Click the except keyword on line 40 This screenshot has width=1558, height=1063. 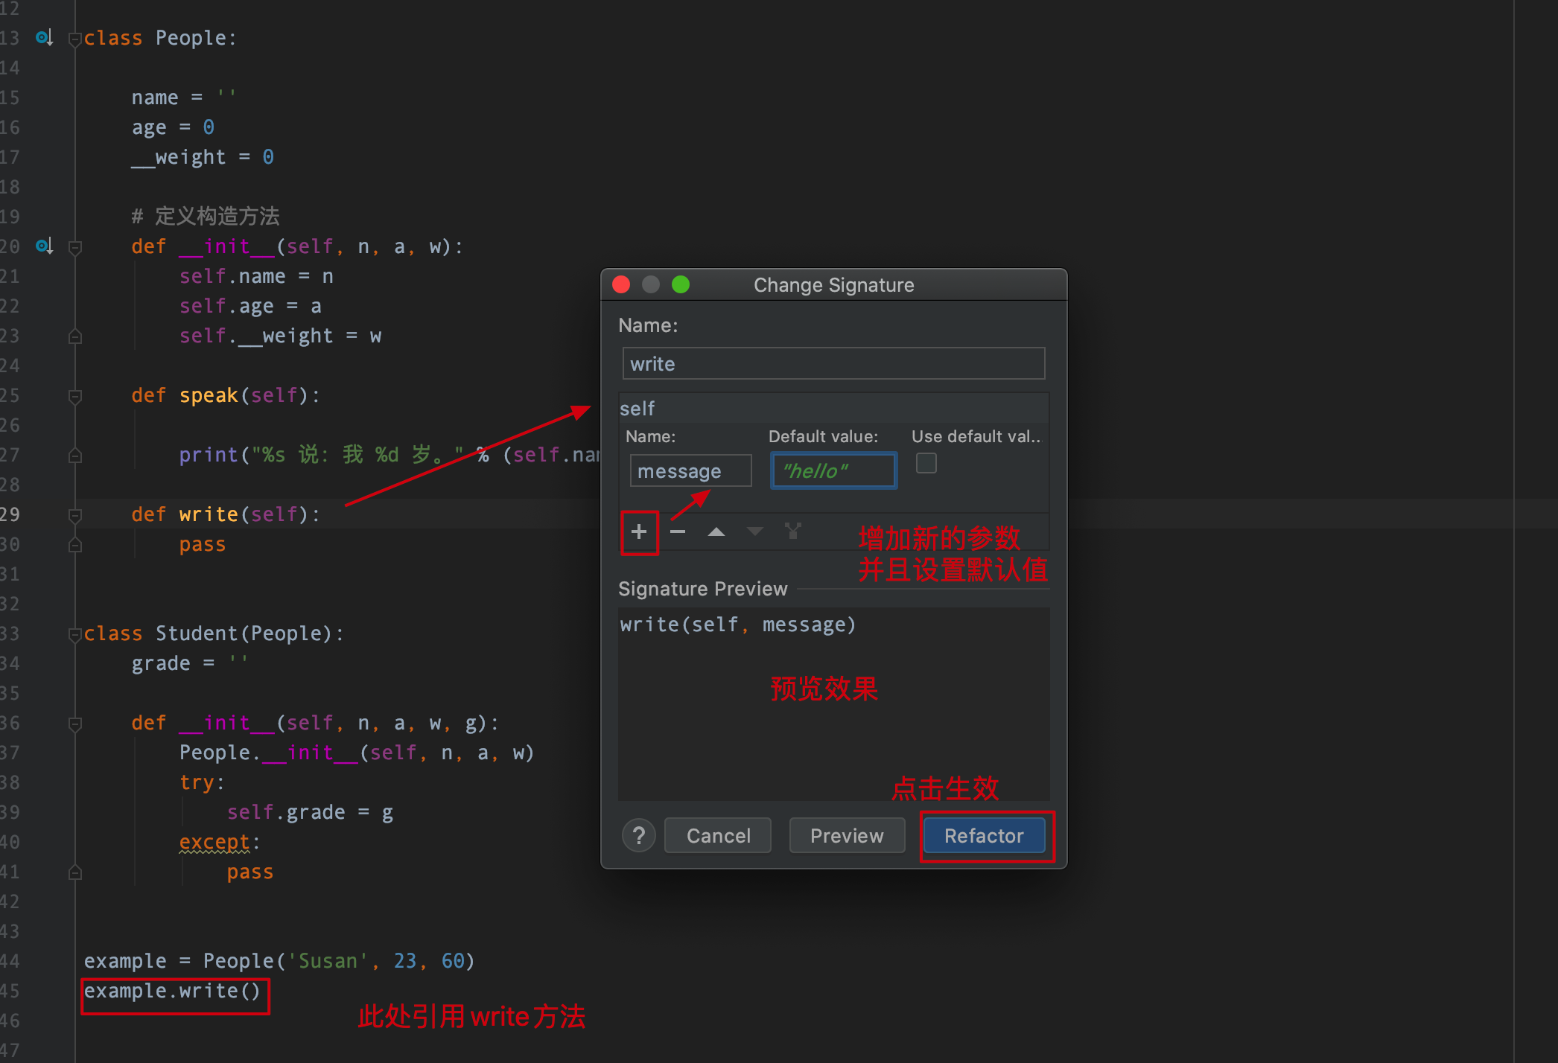click(x=214, y=842)
